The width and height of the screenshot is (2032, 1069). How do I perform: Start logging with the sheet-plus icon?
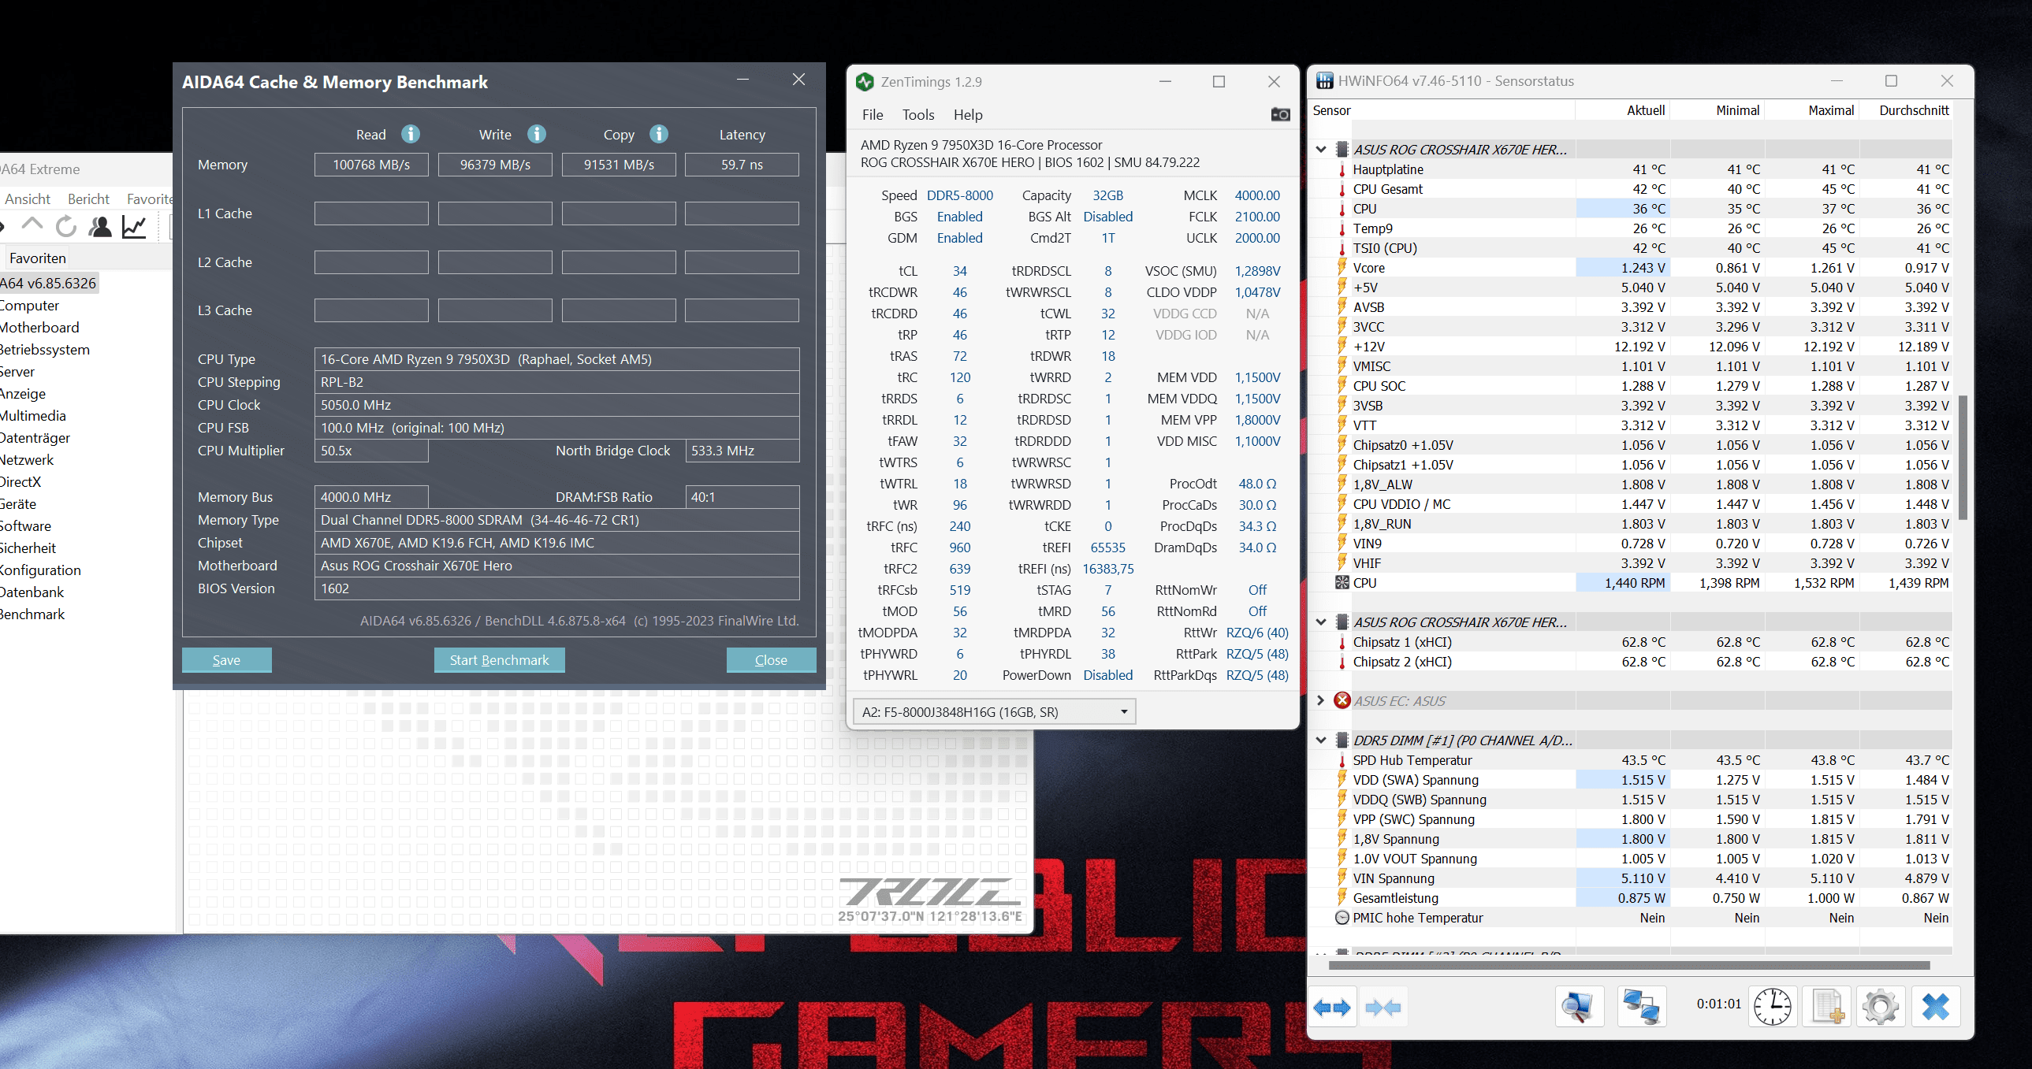(x=1828, y=1007)
